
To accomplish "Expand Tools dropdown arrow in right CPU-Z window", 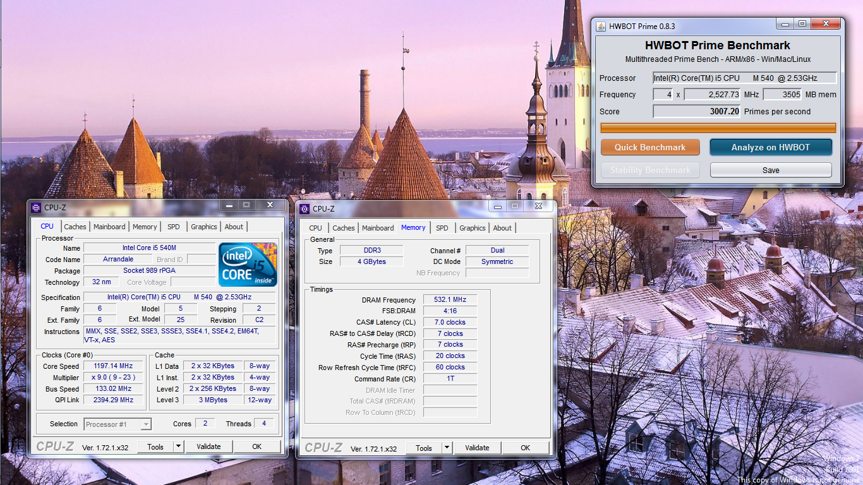I will [x=447, y=448].
